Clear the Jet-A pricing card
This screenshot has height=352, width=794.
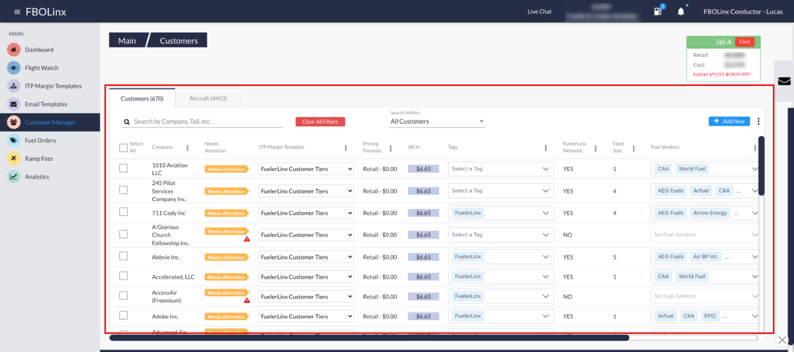(744, 42)
